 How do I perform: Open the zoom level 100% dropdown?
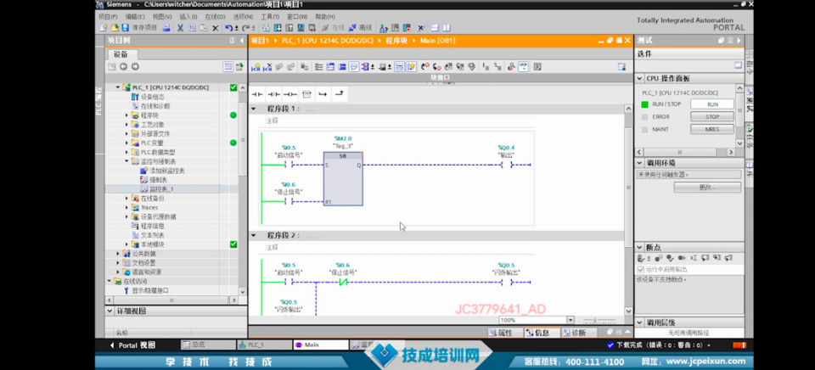[570, 320]
